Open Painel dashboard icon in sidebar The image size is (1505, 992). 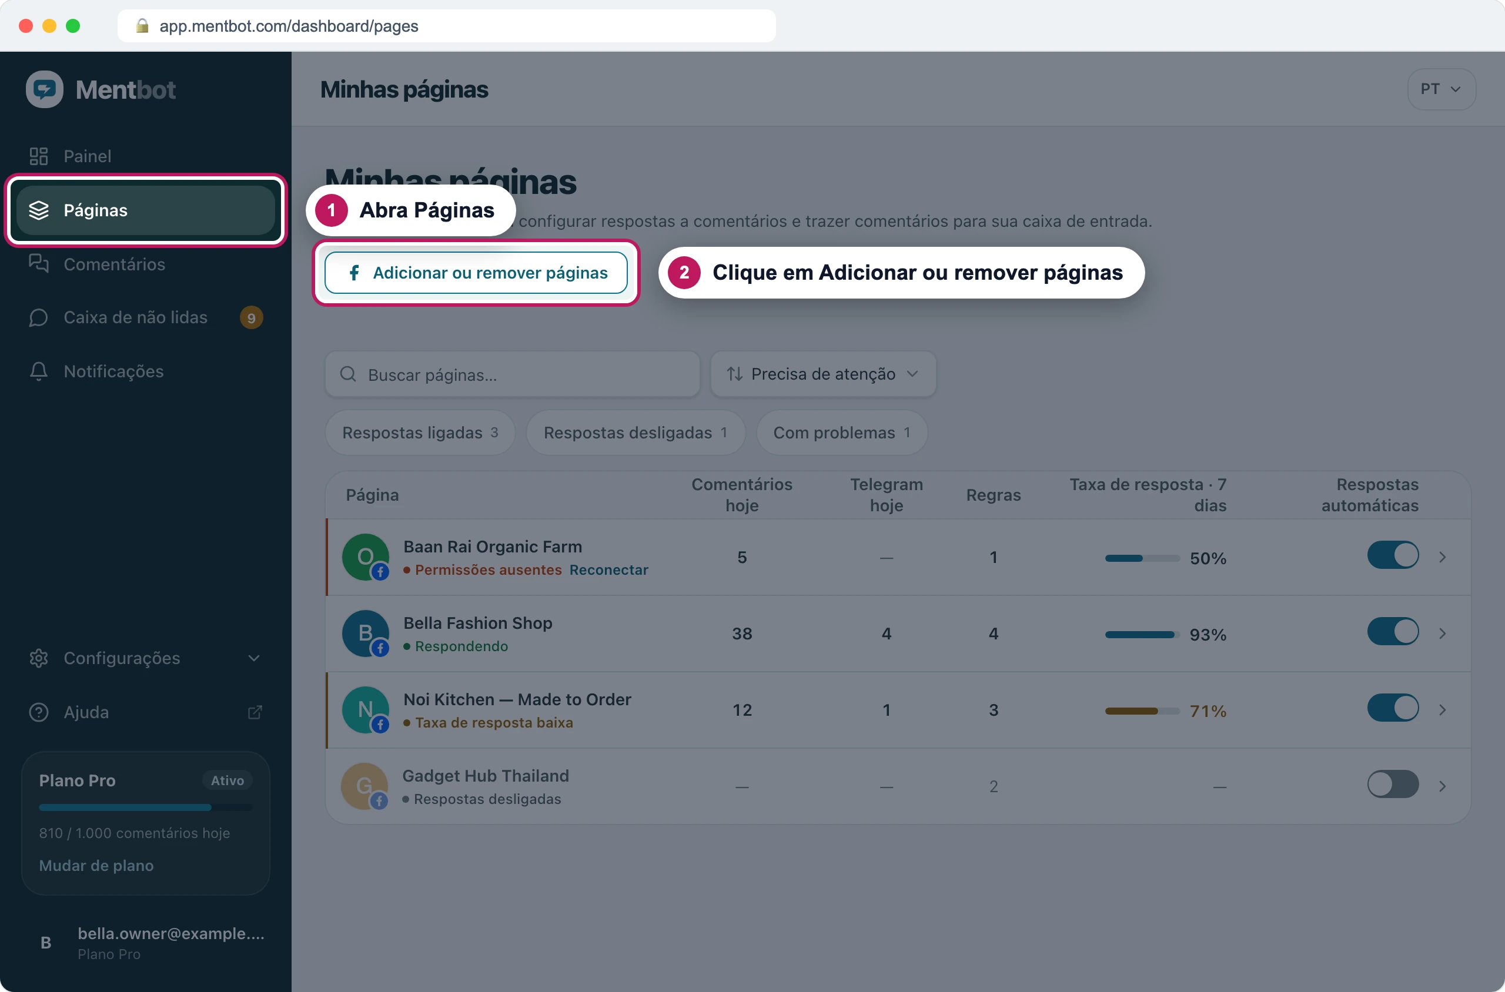tap(39, 156)
